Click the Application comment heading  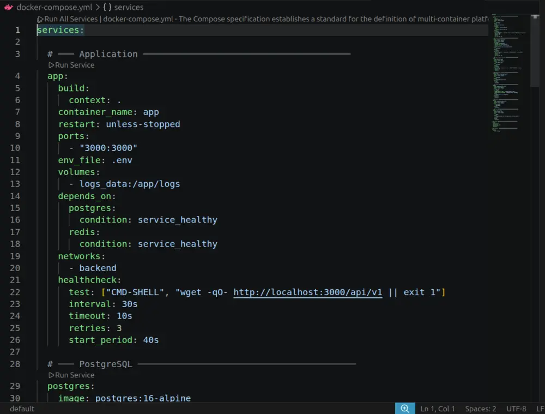coord(108,54)
